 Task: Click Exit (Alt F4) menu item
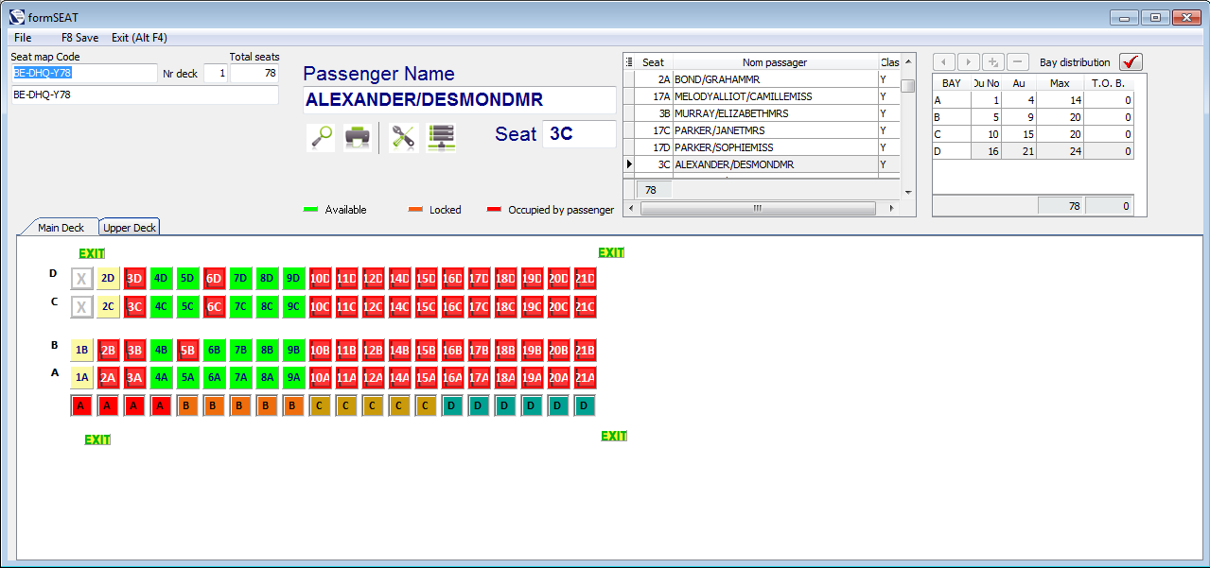tap(139, 38)
